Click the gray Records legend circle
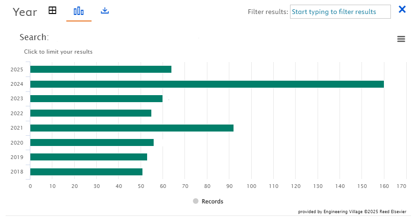Viewport: 418px width, 222px height. coord(196,201)
